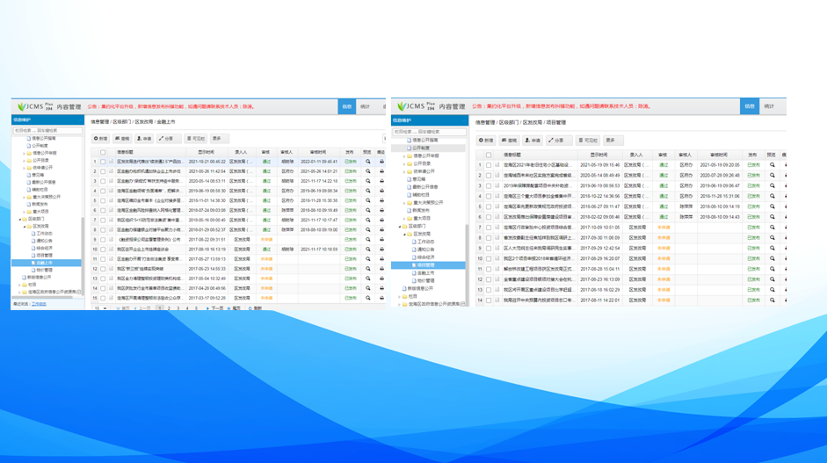Viewport: 827px width, 463px height.
Task: Click the 新增 plus button in the right window toolbar
Action: (x=486, y=141)
